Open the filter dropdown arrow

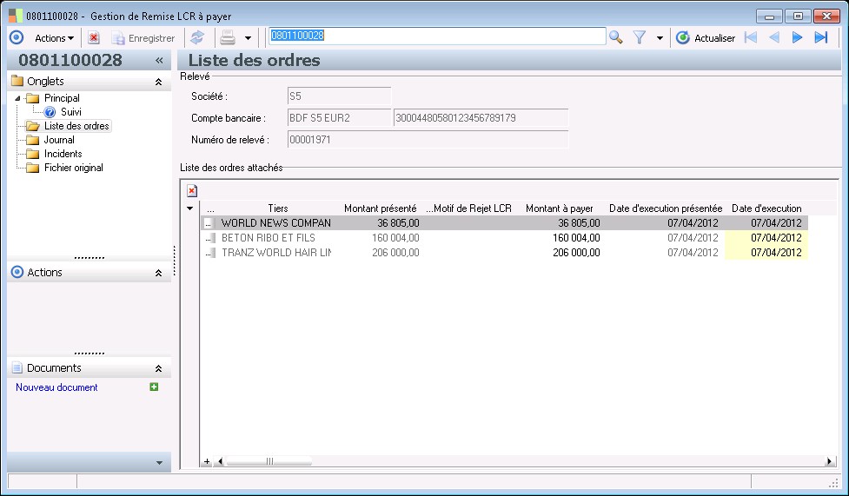[660, 38]
